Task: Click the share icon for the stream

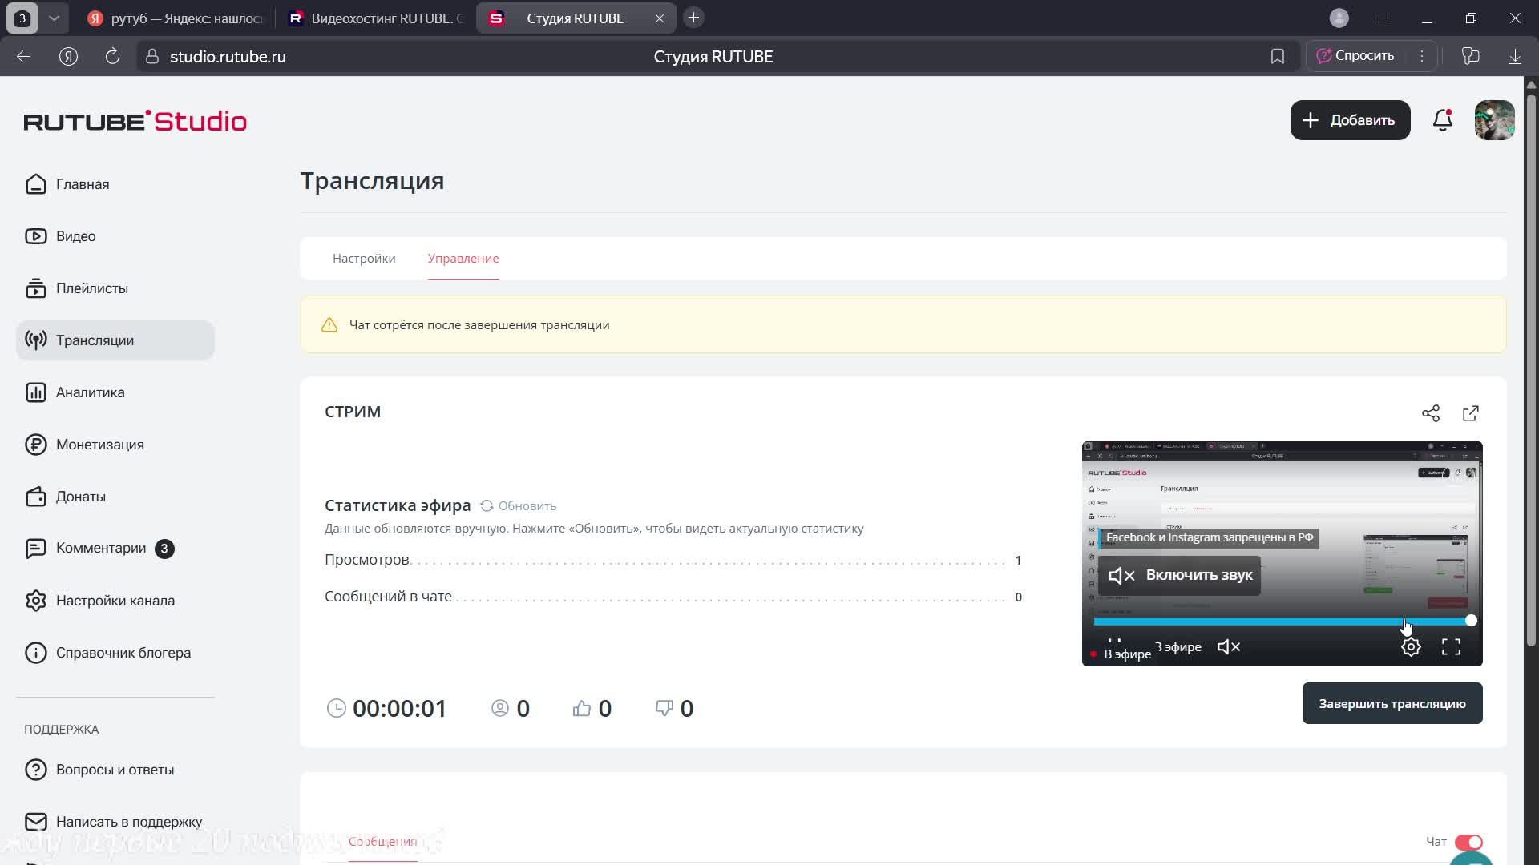Action: pos(1431,413)
